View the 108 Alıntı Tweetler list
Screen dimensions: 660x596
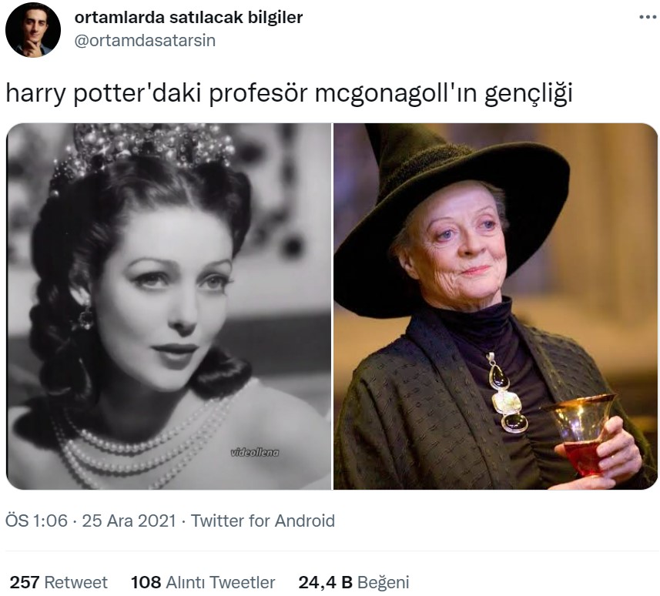tap(203, 583)
